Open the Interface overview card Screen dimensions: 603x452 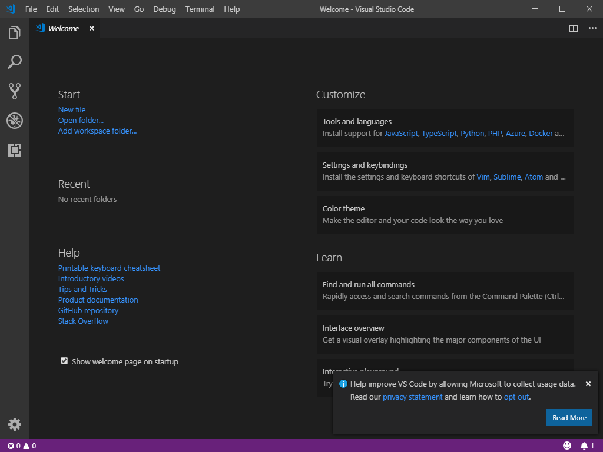(445, 334)
